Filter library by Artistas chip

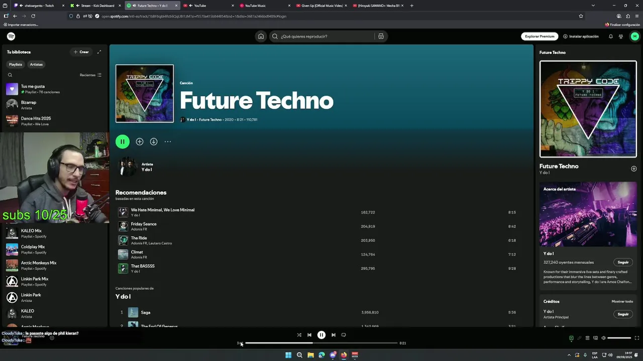click(x=36, y=64)
